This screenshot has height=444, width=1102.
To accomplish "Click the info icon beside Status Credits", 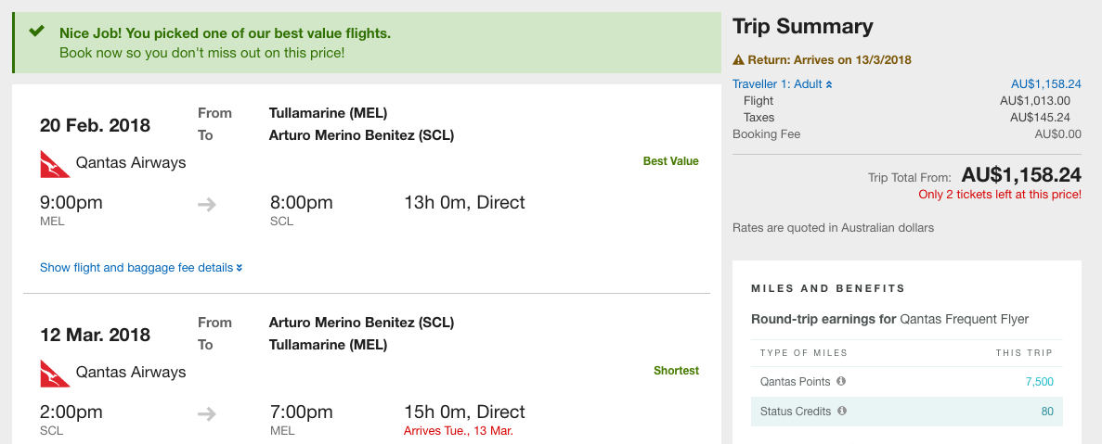I will [x=842, y=411].
